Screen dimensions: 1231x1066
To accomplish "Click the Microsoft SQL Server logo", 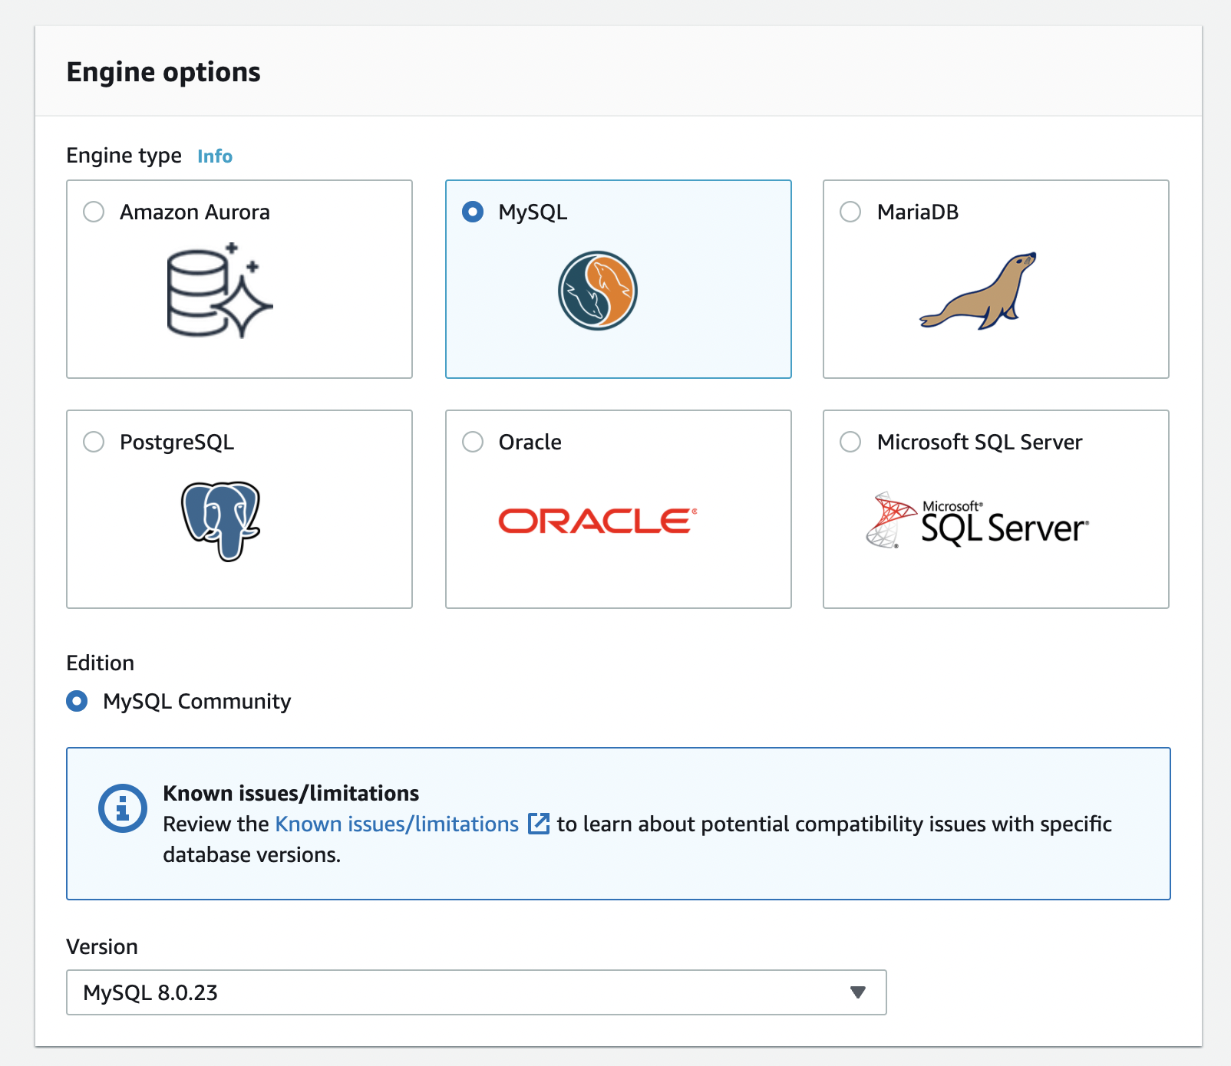I will pos(977,521).
